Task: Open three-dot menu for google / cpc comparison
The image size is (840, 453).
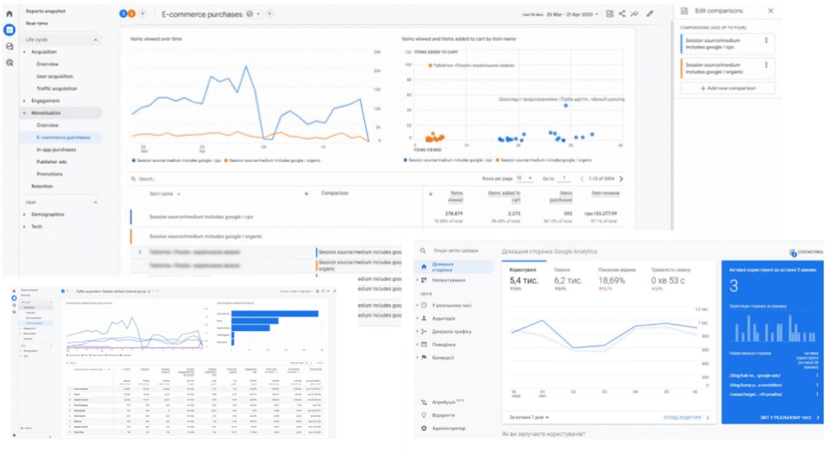Action: (x=766, y=41)
